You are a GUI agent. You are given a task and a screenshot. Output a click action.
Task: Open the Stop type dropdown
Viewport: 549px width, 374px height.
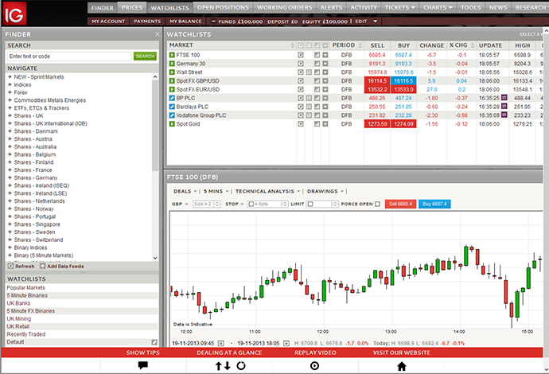tap(235, 204)
